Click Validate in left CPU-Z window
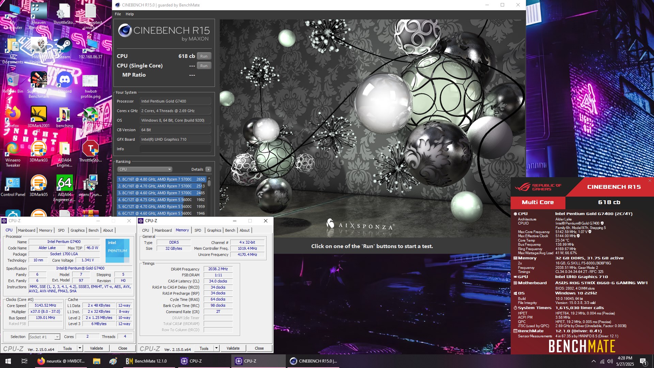The height and width of the screenshot is (368, 654). 96,348
